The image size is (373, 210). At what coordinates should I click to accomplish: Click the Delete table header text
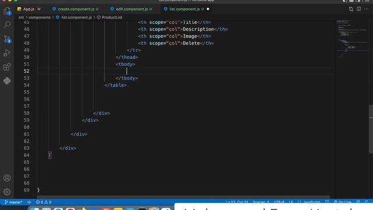pos(191,43)
